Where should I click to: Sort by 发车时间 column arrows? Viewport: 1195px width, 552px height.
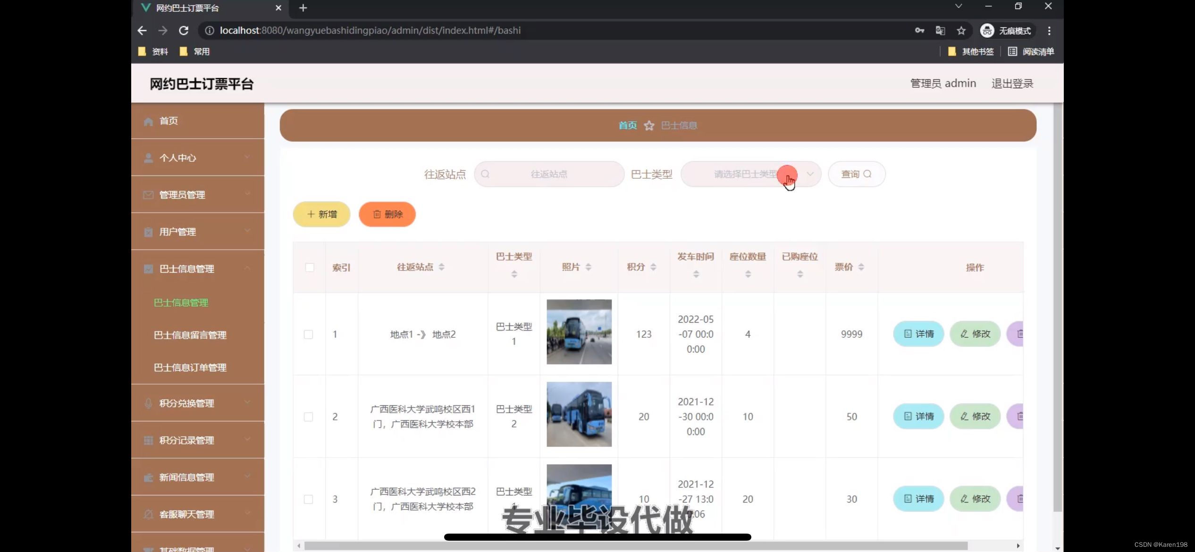click(696, 274)
